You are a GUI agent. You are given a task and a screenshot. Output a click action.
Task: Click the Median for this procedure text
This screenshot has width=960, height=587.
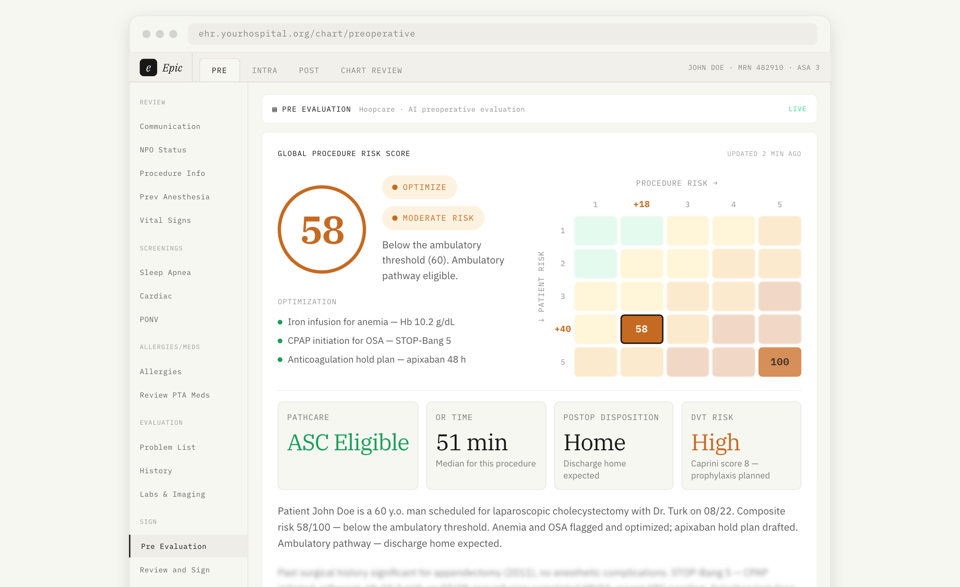[485, 463]
